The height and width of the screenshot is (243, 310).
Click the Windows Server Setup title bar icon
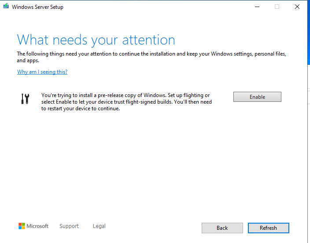tap(6, 6)
